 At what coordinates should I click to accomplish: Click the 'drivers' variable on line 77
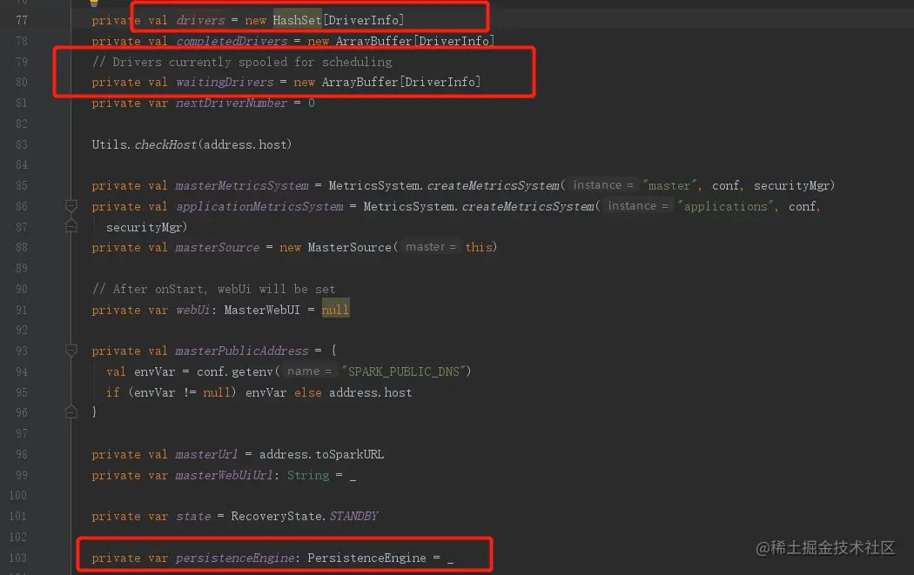pyautogui.click(x=200, y=20)
